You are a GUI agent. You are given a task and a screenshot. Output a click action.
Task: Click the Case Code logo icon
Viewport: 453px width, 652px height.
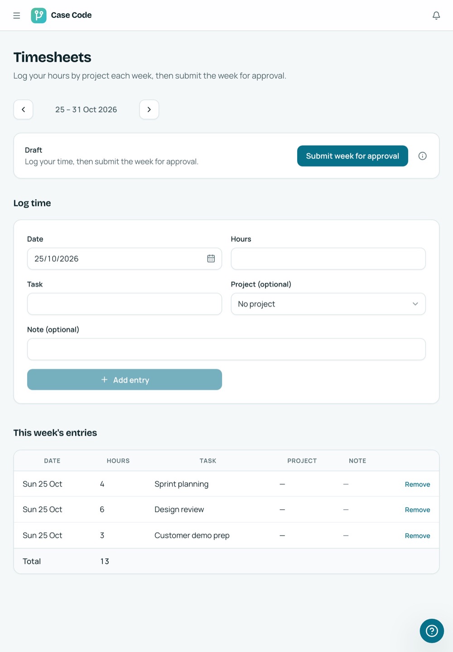[39, 15]
